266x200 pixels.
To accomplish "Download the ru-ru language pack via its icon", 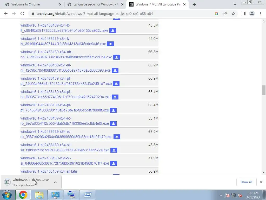I will tap(117, 137).
